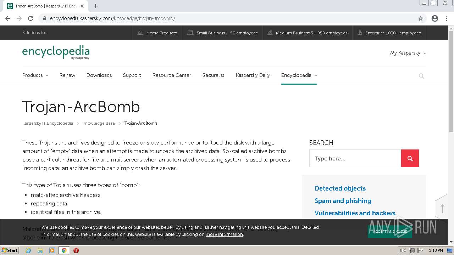Open the Support menu item
The height and width of the screenshot is (255, 454).
(x=132, y=75)
